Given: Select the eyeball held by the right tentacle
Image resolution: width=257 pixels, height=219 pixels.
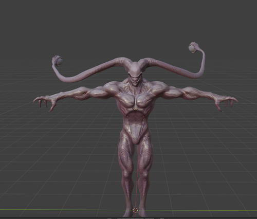Looking at the screenshot, I should [x=192, y=48].
